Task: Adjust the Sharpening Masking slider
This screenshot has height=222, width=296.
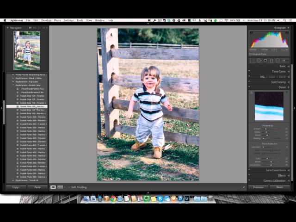Action: pyautogui.click(x=263, y=138)
